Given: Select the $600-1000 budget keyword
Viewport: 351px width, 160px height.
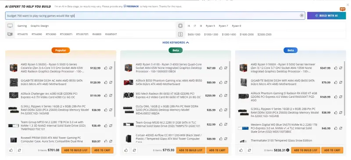Looking at the screenshot, I should pos(194,35).
